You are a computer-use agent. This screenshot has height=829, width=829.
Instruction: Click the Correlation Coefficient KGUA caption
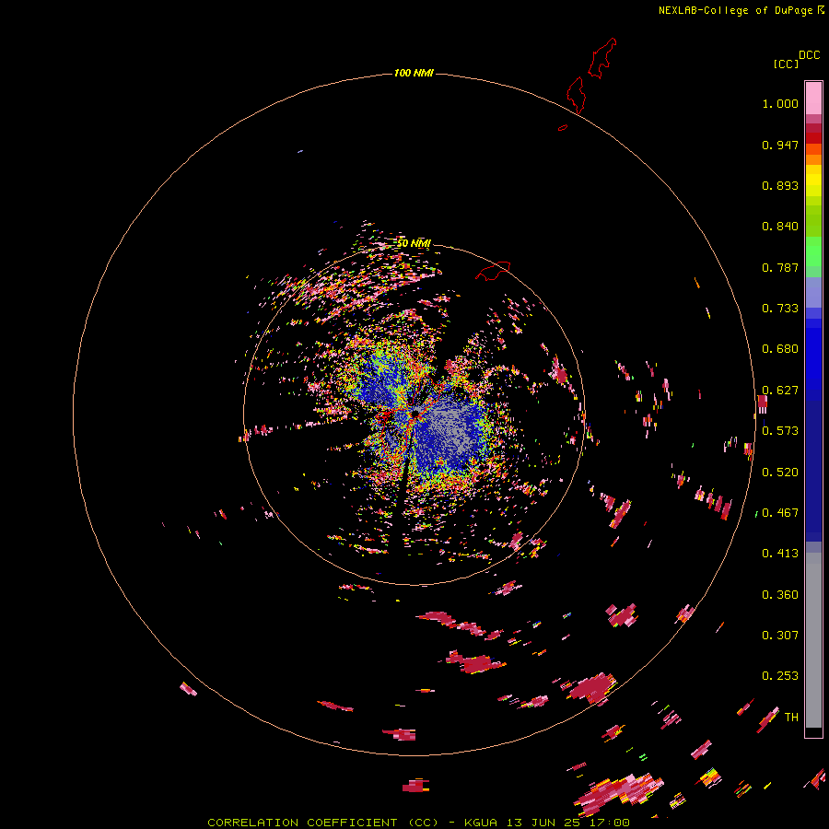[x=418, y=823]
